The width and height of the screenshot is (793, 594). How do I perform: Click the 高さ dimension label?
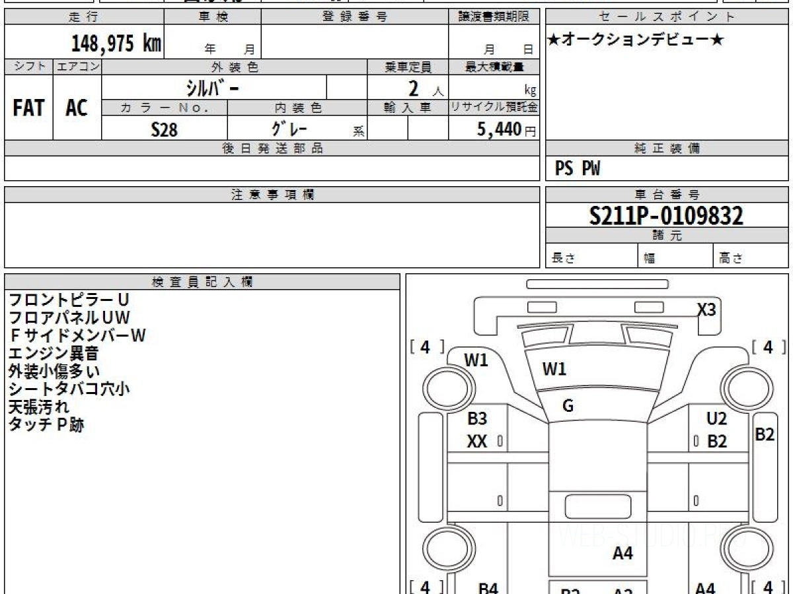coord(731,258)
